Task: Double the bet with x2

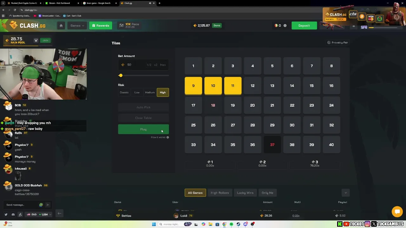Action: coord(155,65)
